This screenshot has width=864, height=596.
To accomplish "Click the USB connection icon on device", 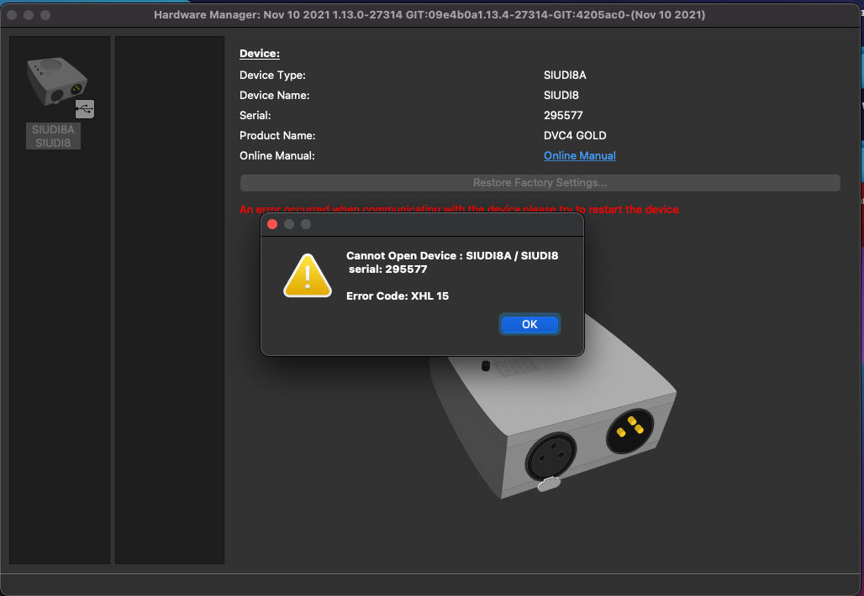I will pyautogui.click(x=85, y=109).
